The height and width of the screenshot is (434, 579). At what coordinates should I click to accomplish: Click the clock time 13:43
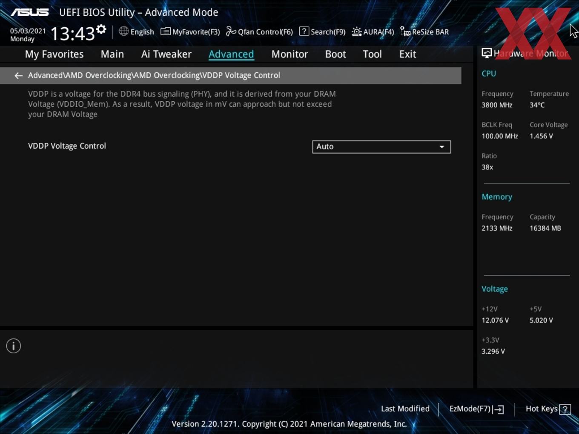coord(72,33)
